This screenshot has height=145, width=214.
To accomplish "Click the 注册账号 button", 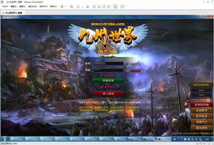I will pos(202,110).
